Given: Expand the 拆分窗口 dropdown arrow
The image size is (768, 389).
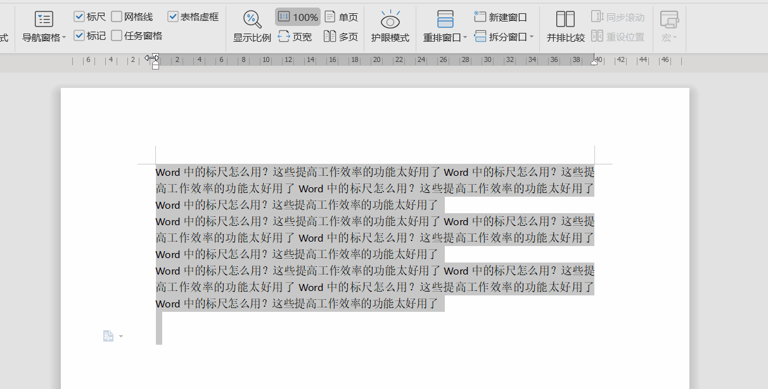Looking at the screenshot, I should tap(531, 37).
